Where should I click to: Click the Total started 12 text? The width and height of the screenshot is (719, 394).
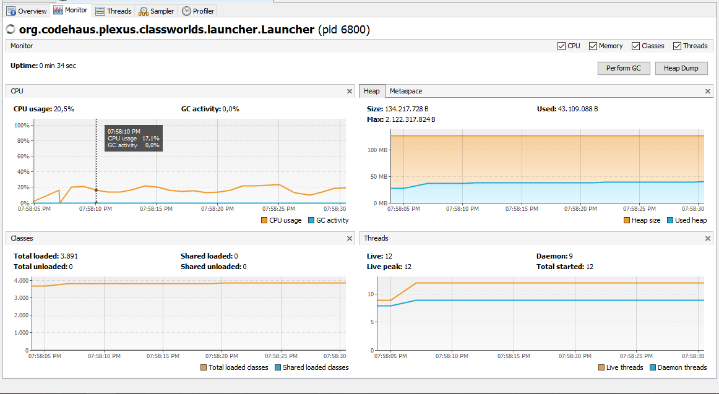565,267
